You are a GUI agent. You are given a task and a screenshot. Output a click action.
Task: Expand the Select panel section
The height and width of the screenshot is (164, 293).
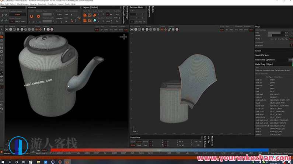point(258,50)
